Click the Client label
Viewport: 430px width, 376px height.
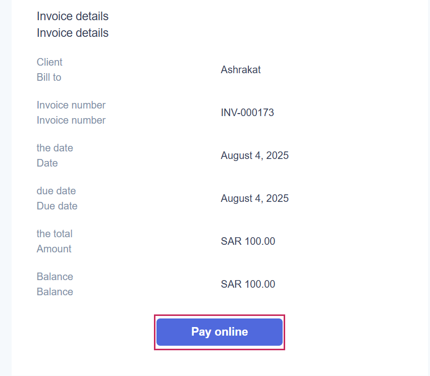49,62
